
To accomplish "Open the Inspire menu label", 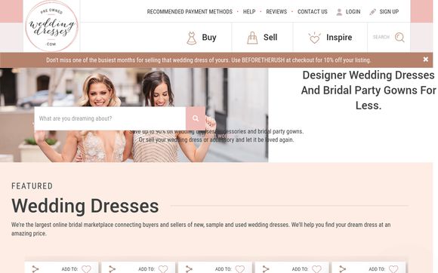I will tap(339, 38).
